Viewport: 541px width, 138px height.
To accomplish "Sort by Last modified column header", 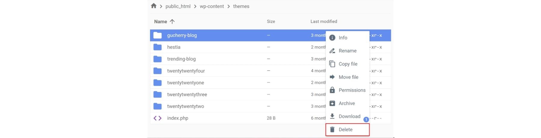I will click(324, 22).
